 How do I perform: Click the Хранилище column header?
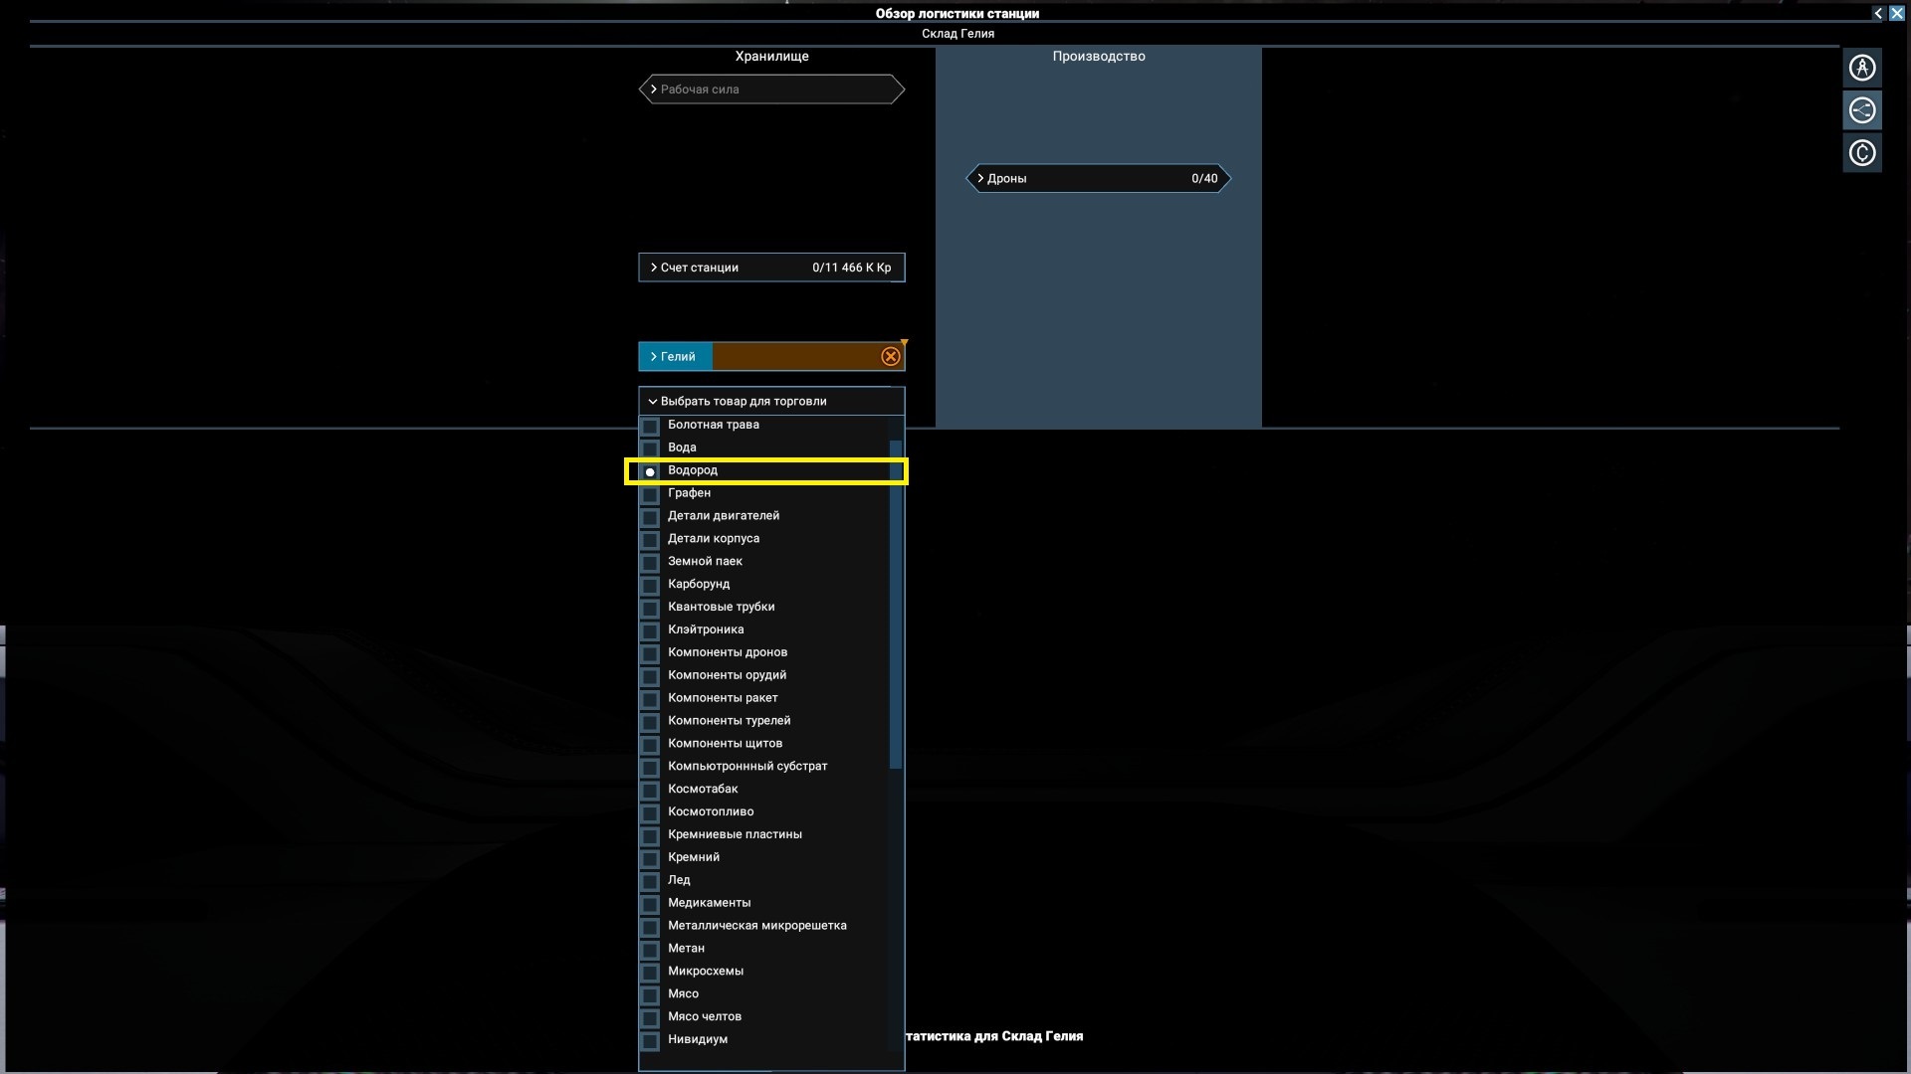[771, 57]
